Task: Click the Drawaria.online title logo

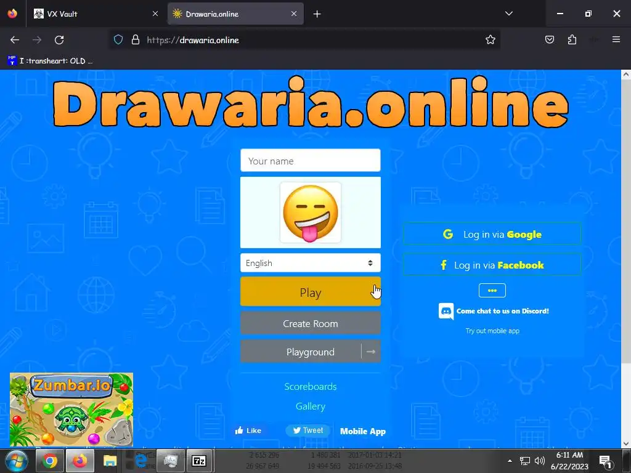Action: tap(311, 102)
